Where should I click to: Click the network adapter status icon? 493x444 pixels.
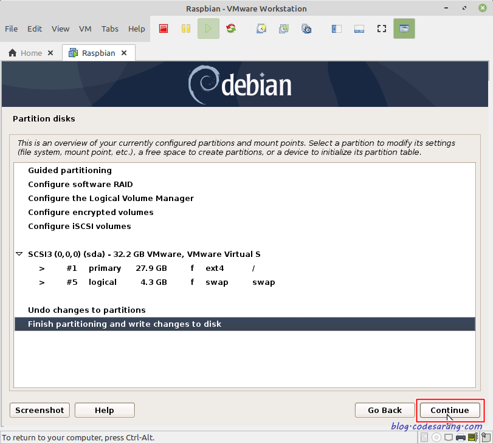click(x=449, y=437)
